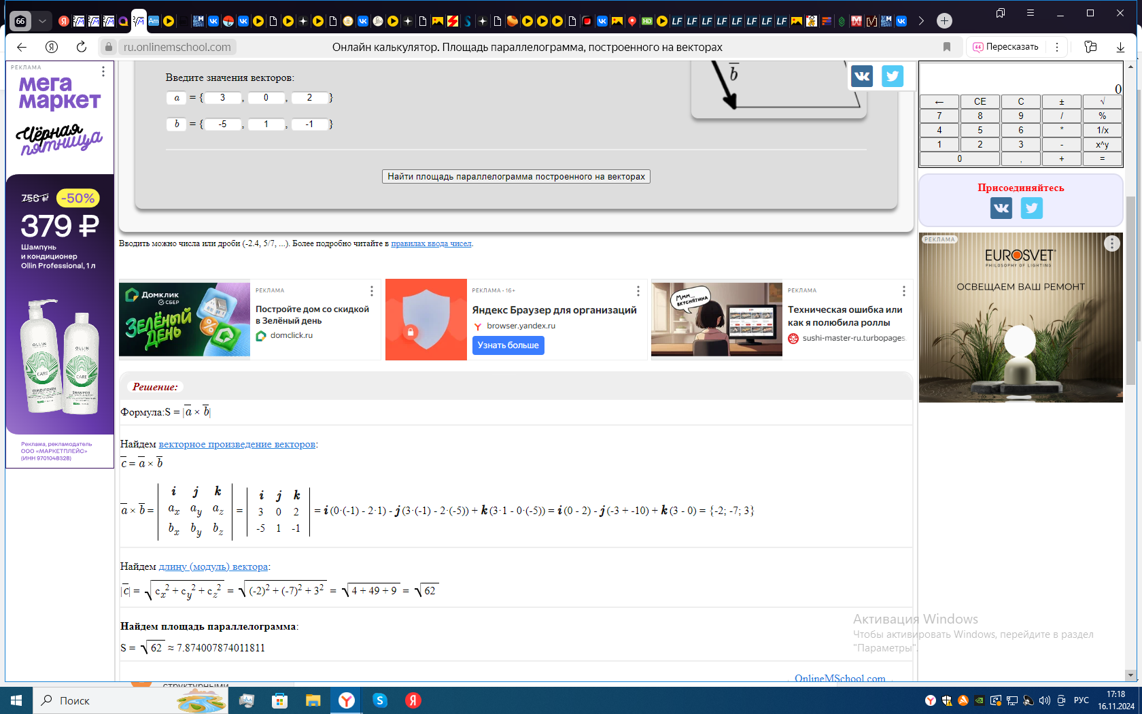1142x714 pixels.
Task: Click the Yandex home icon near address bar
Action: 52,47
